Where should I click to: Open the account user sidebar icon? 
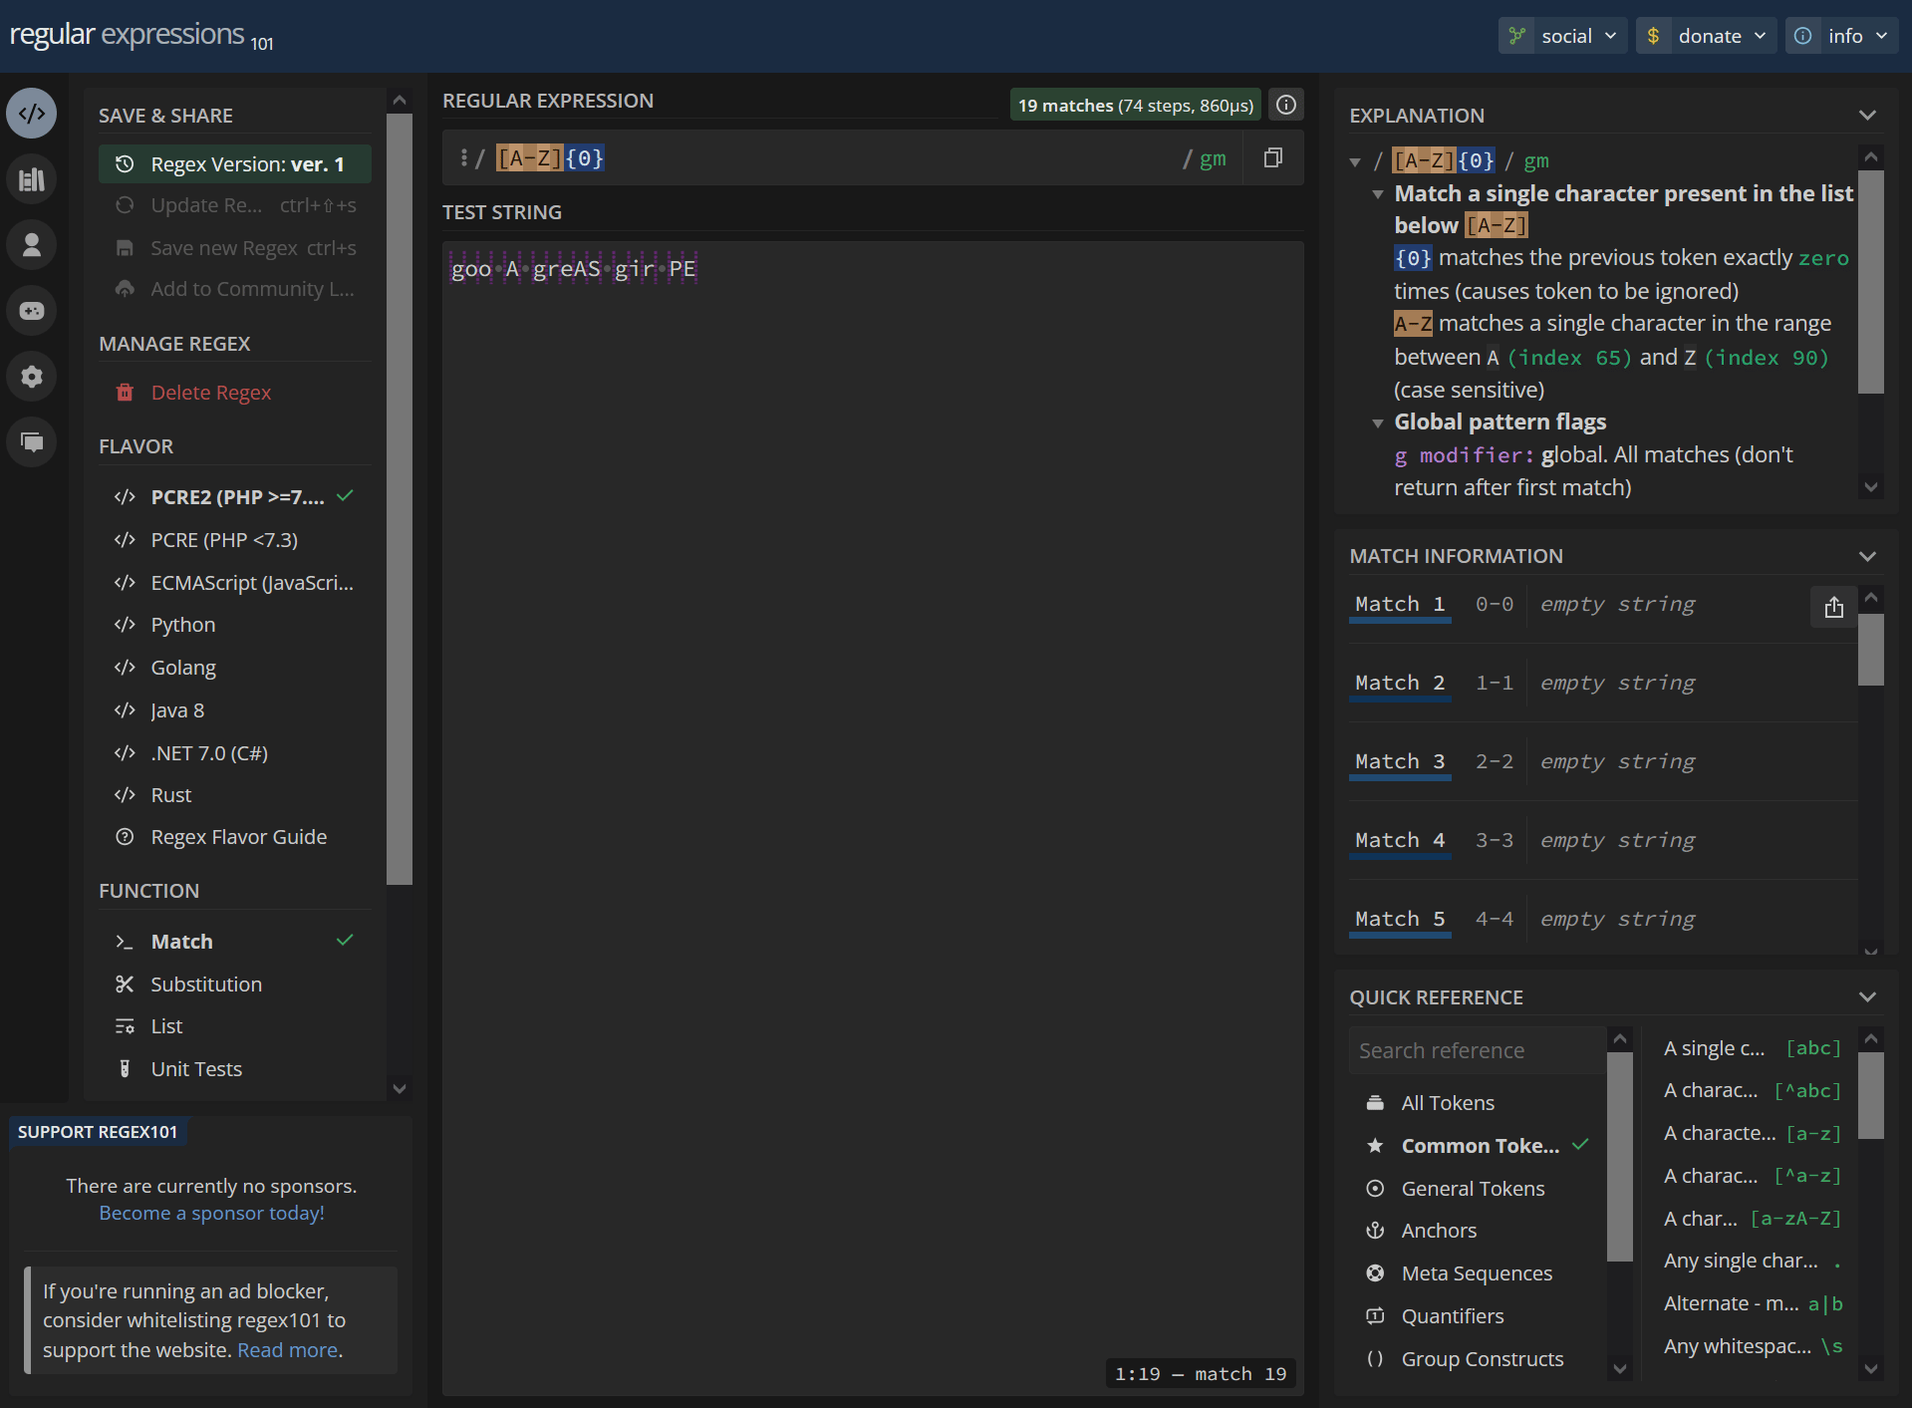(x=32, y=245)
